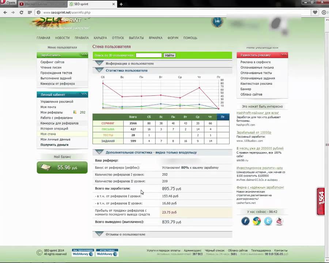
Task: Click the ЗАДАНИЯ row label in table
Action: click(108, 141)
